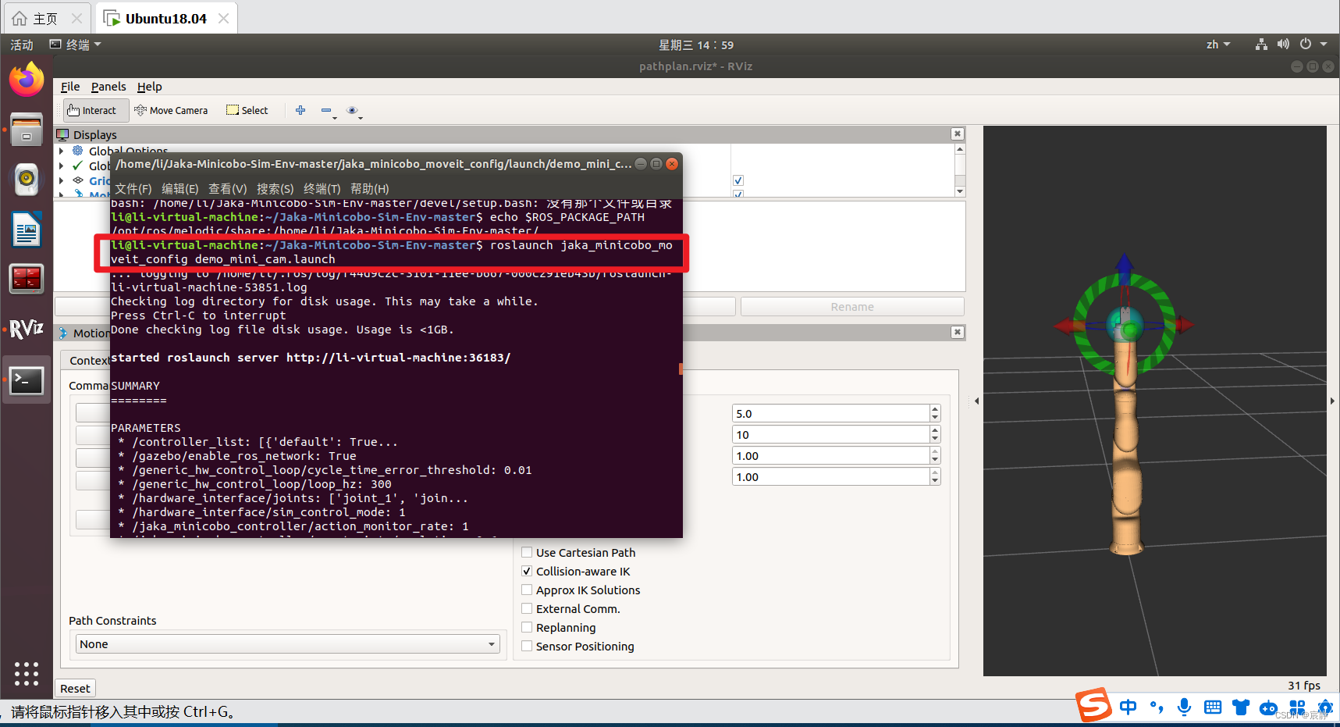Choose the Select tool in RViz
This screenshot has width=1340, height=727.
coord(247,110)
